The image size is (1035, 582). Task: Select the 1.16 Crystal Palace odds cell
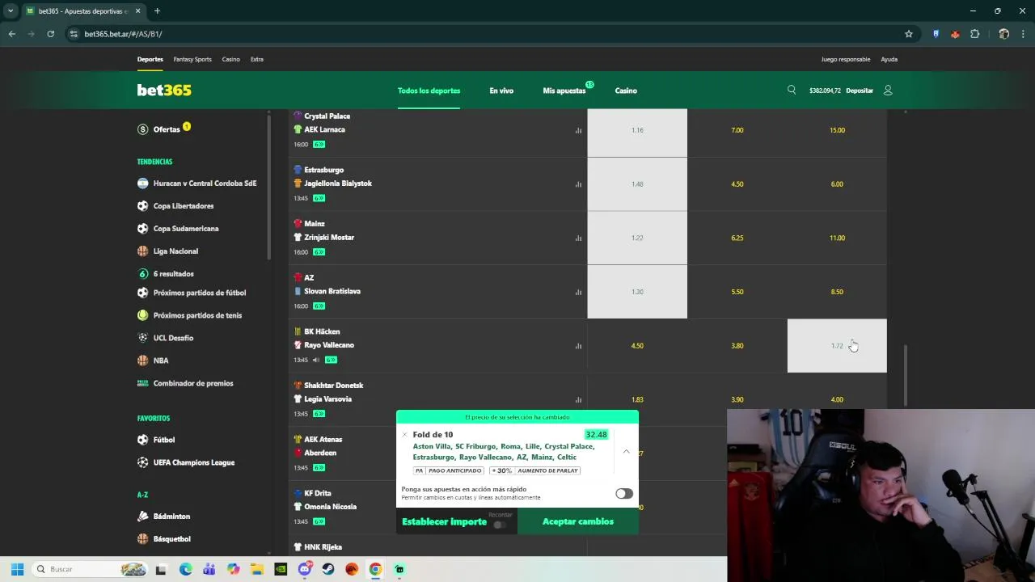(x=637, y=130)
